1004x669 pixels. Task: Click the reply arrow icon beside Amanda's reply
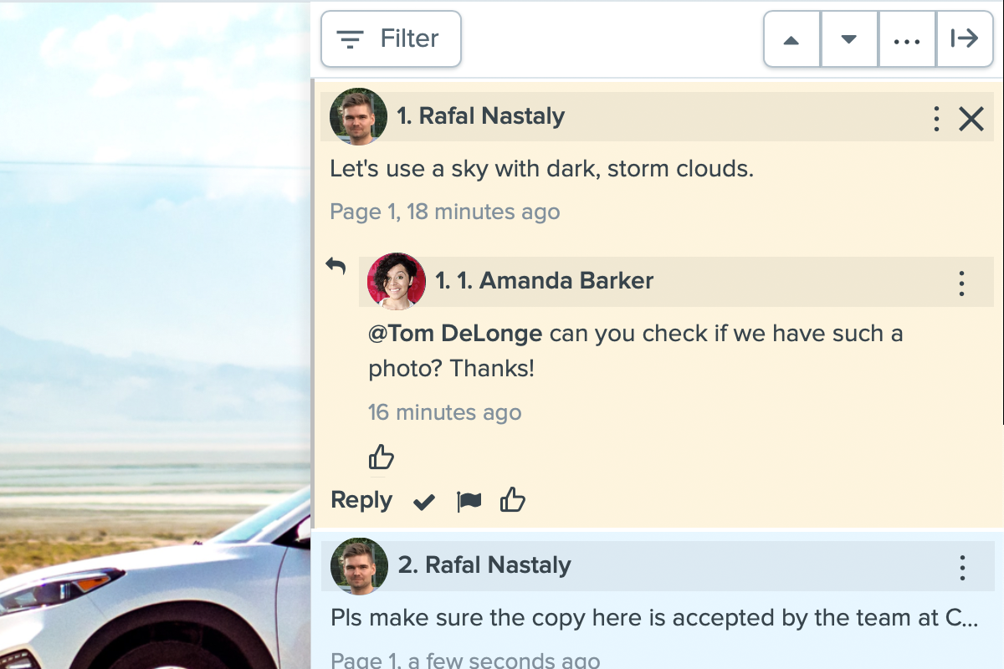(336, 267)
